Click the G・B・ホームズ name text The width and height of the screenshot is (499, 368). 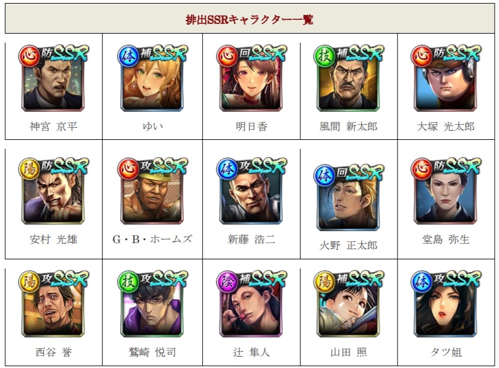point(152,239)
